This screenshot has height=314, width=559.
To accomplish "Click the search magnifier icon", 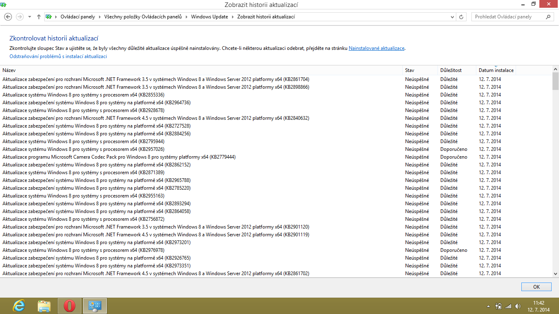I will tap(548, 17).
